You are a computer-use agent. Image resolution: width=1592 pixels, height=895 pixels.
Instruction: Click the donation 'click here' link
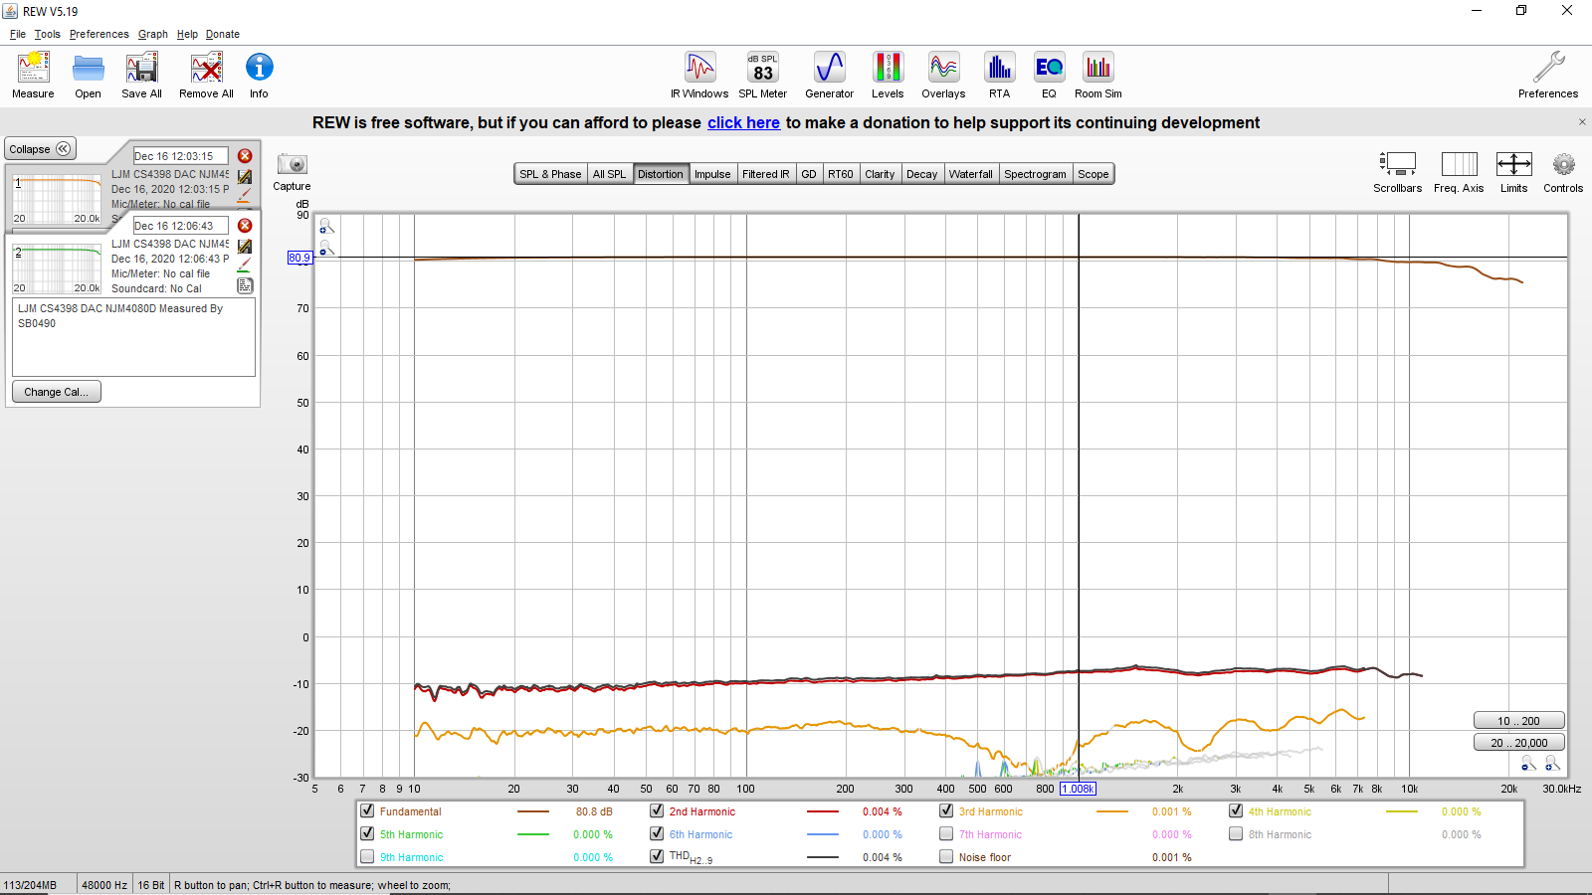coord(743,122)
